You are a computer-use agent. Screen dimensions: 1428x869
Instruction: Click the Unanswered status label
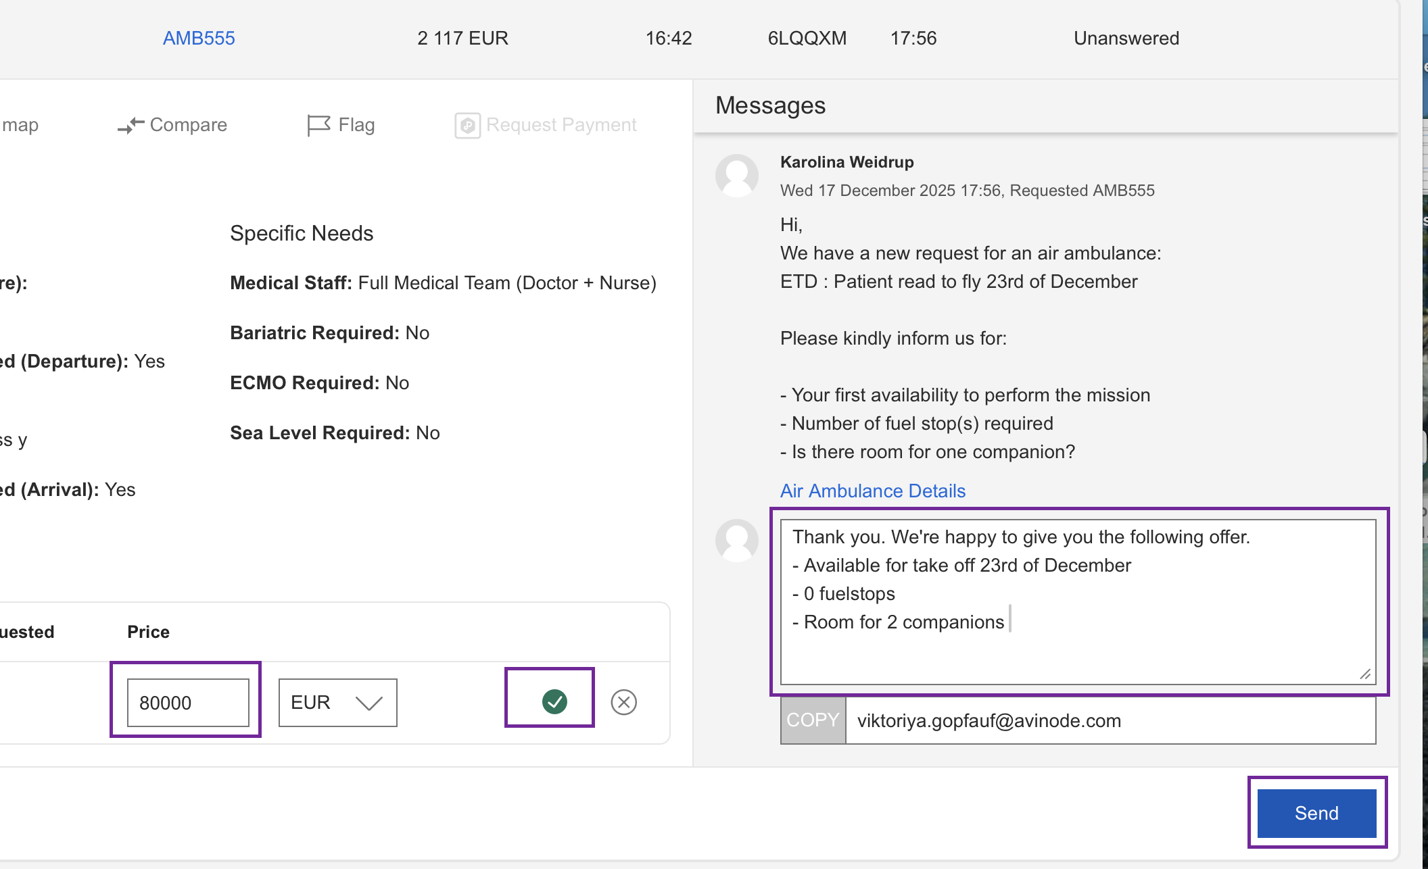[1126, 39]
